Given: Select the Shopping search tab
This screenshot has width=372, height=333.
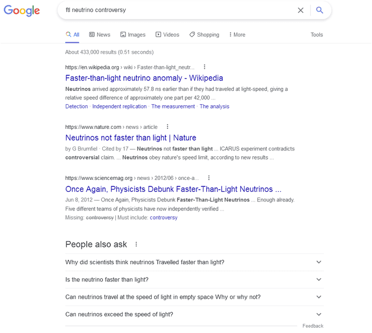Looking at the screenshot, I should (204, 34).
